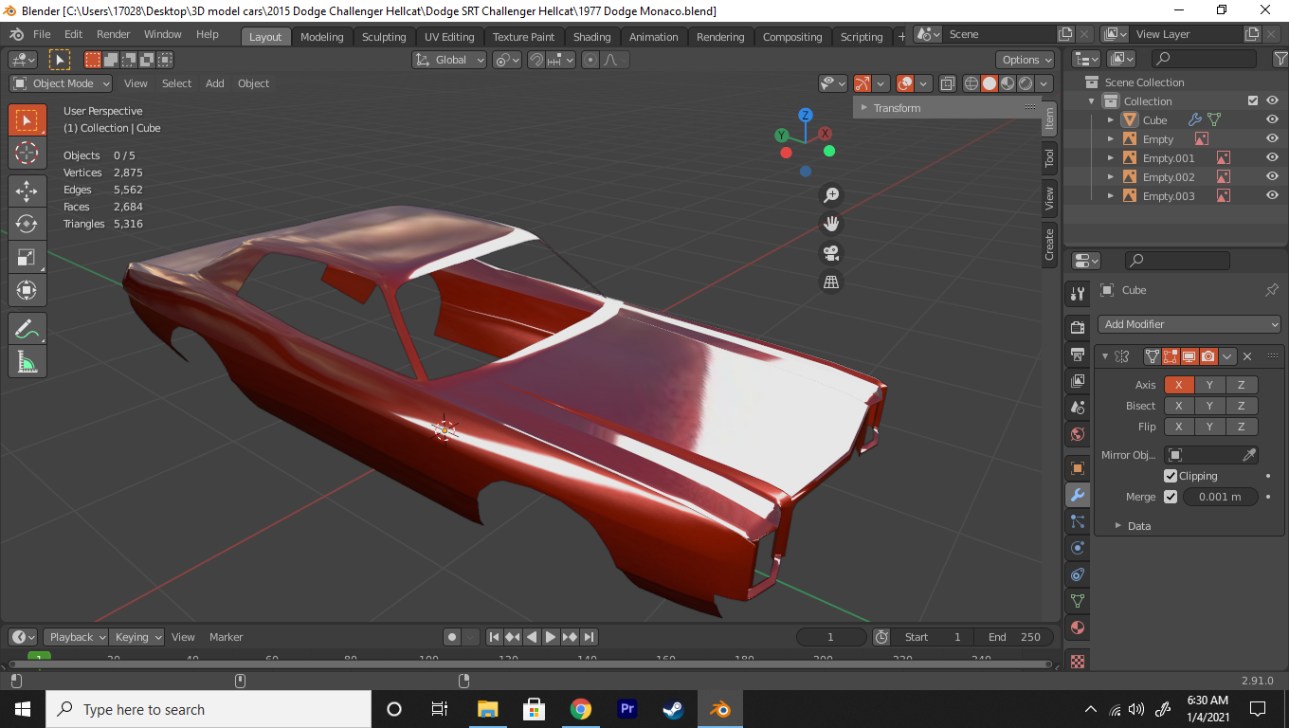Toggle the Clipping checkbox

(x=1171, y=476)
